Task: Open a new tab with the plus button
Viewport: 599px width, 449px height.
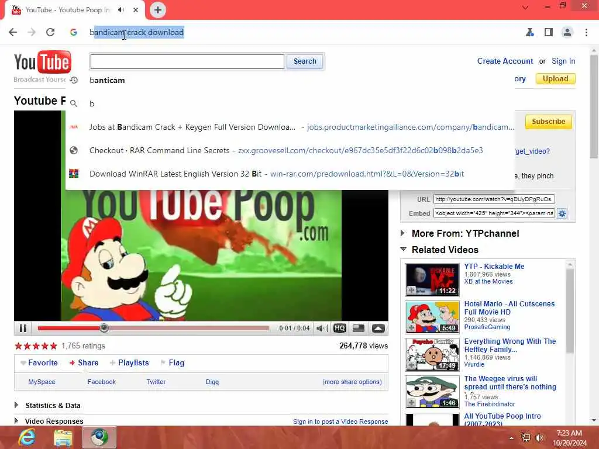Action: coord(158,10)
